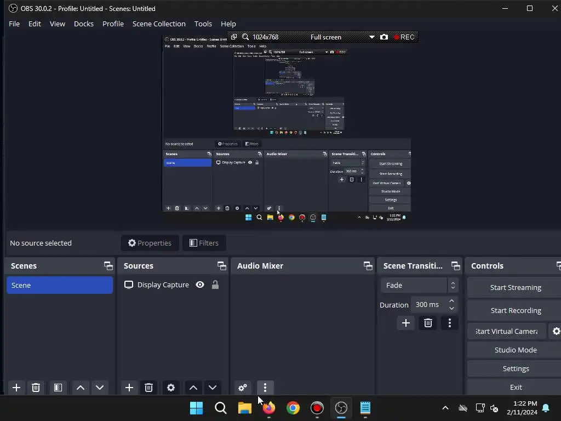The height and width of the screenshot is (421, 561).
Task: Open the Tools menu
Action: pyautogui.click(x=203, y=24)
